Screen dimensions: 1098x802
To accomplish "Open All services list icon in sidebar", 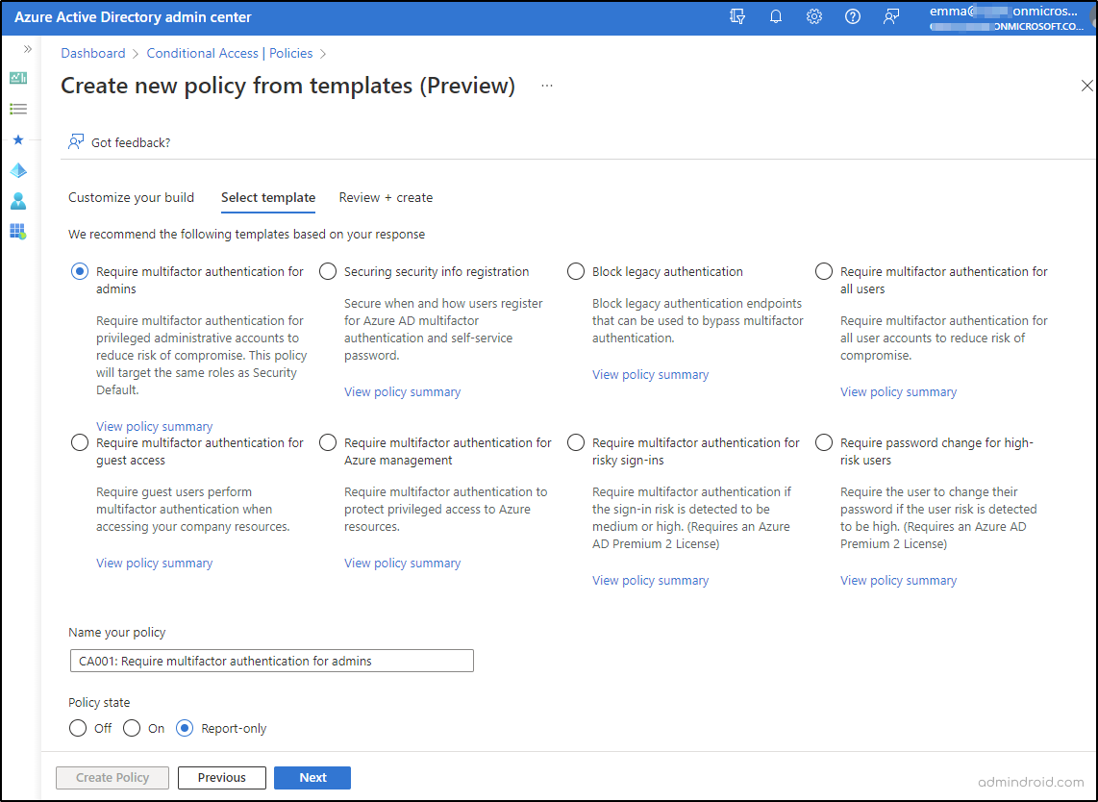I will click(18, 109).
